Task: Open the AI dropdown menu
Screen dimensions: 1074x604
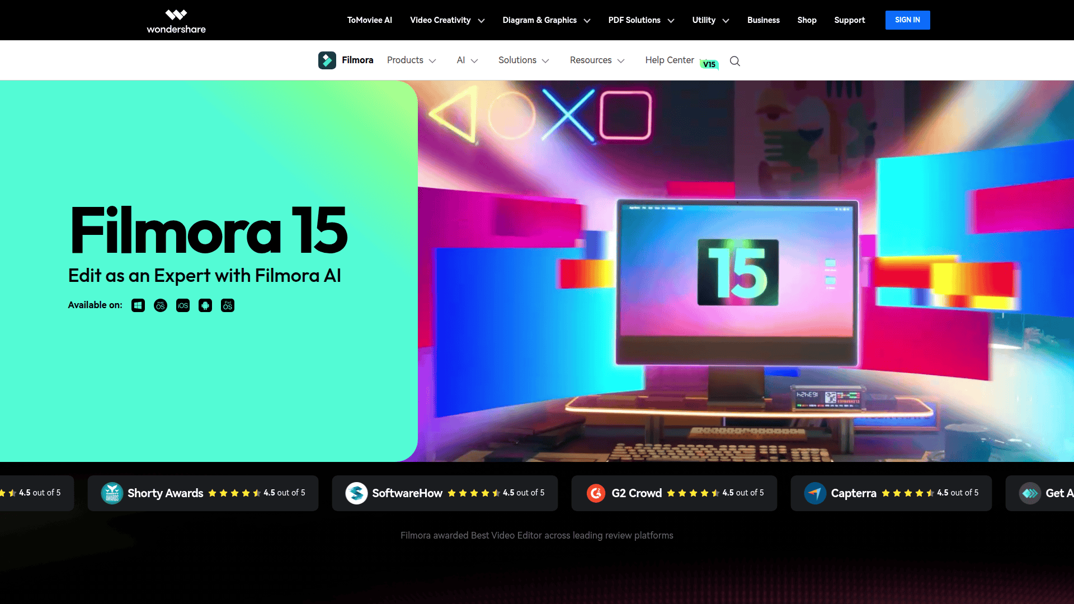Action: [x=467, y=60]
